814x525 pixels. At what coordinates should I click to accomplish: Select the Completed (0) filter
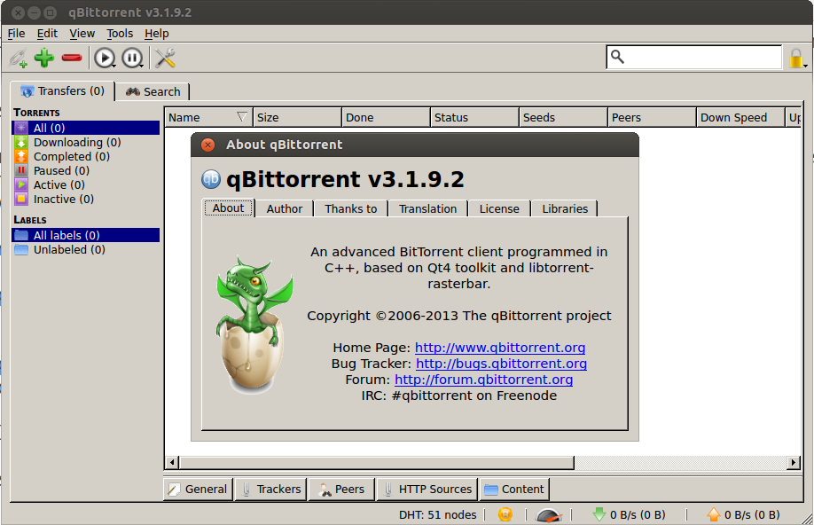pyautogui.click(x=86, y=156)
